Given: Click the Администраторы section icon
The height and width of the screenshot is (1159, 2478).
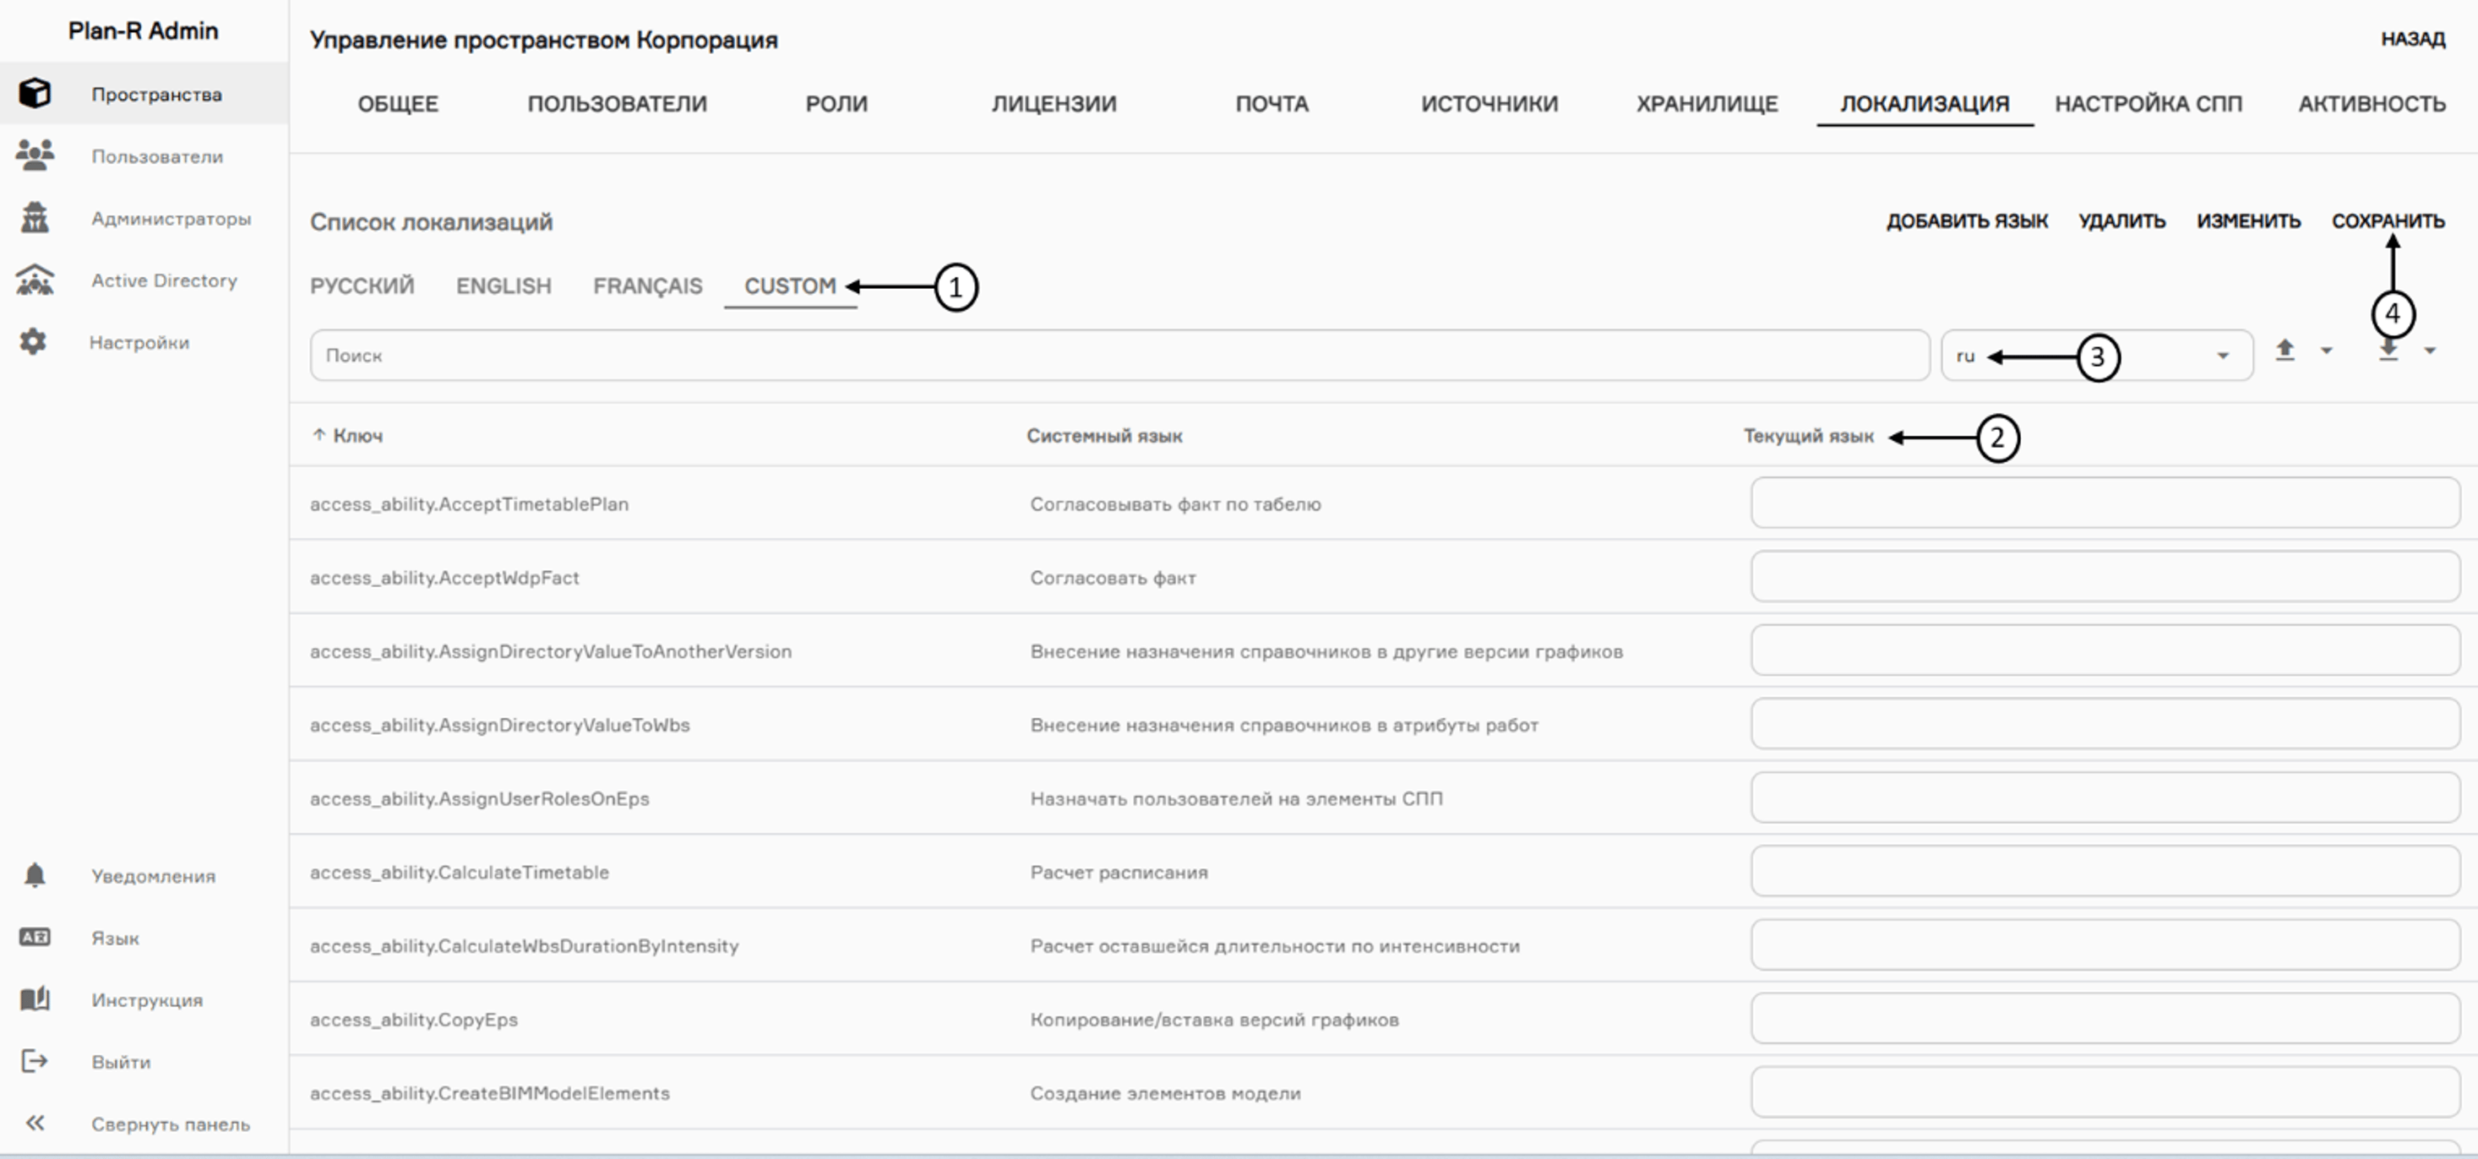Looking at the screenshot, I should pos(35,217).
